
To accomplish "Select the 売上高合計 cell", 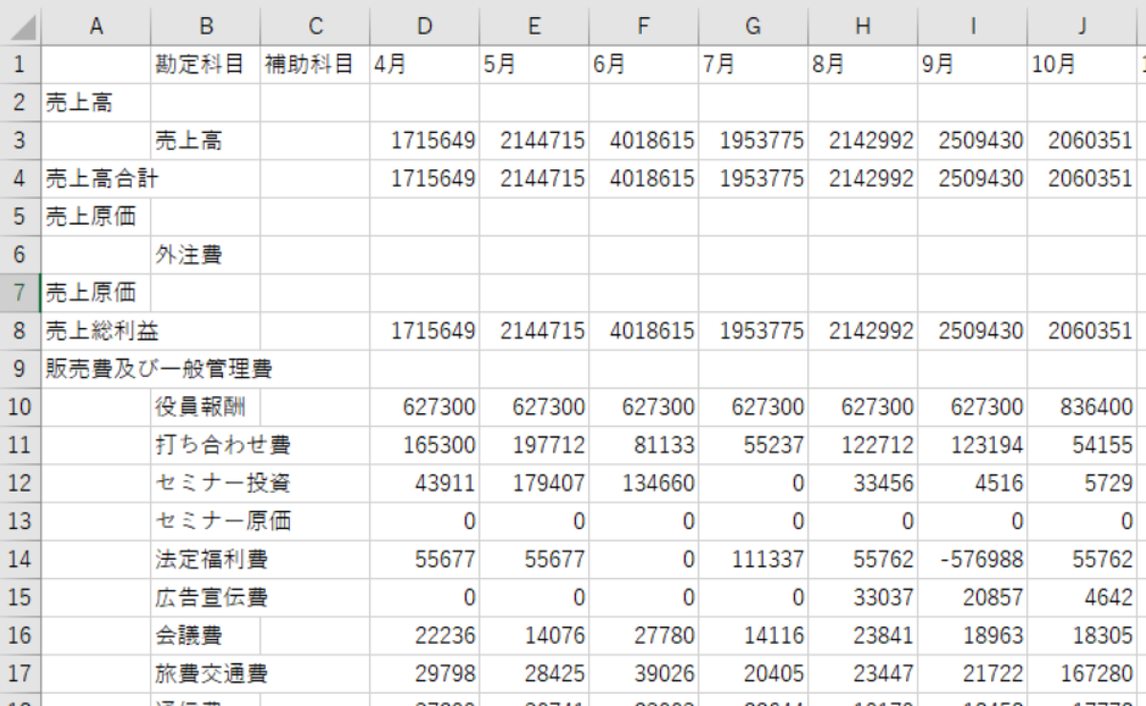I will click(x=96, y=178).
